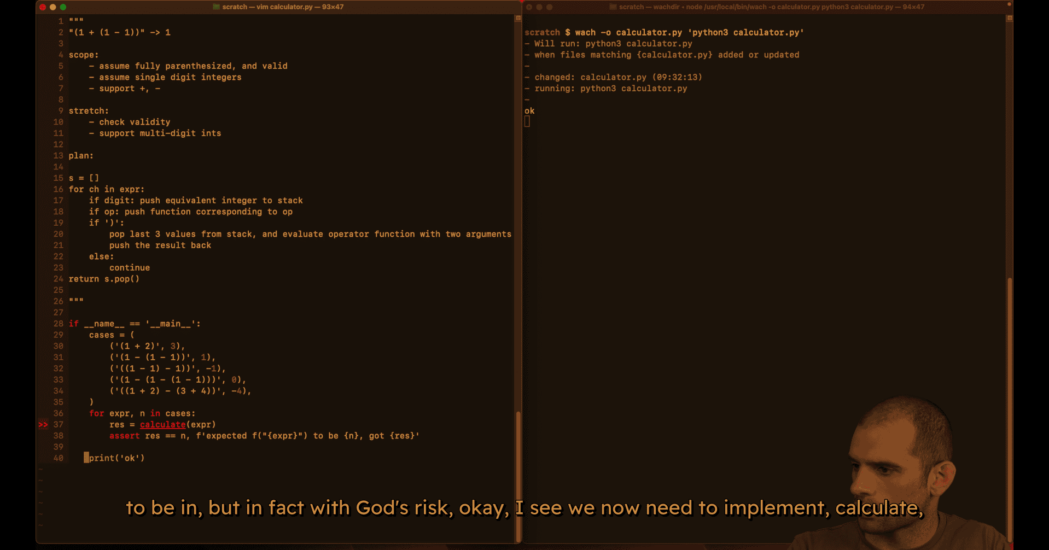Click the red >> error sign at line 37

tap(43, 425)
